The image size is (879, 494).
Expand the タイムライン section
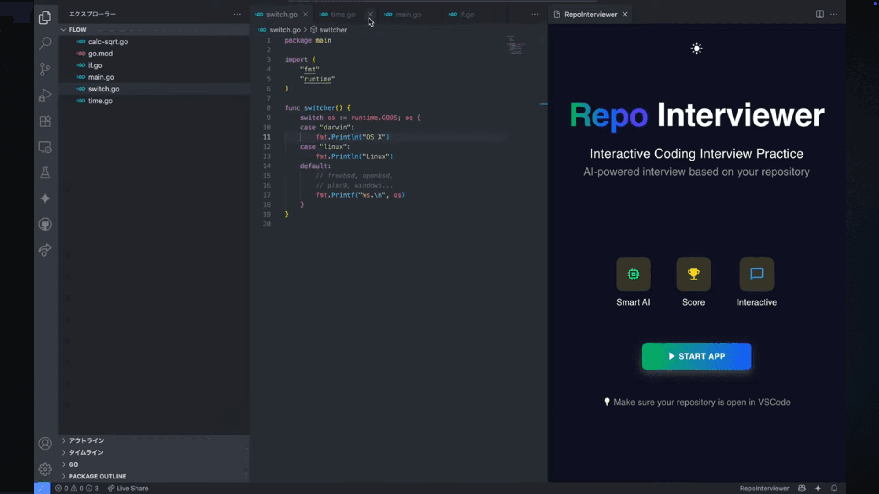(x=86, y=452)
